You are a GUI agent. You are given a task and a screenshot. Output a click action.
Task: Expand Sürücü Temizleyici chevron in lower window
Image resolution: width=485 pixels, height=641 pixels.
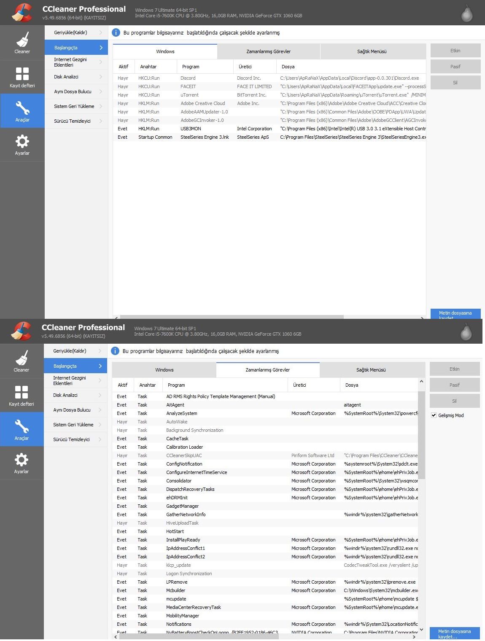100,439
